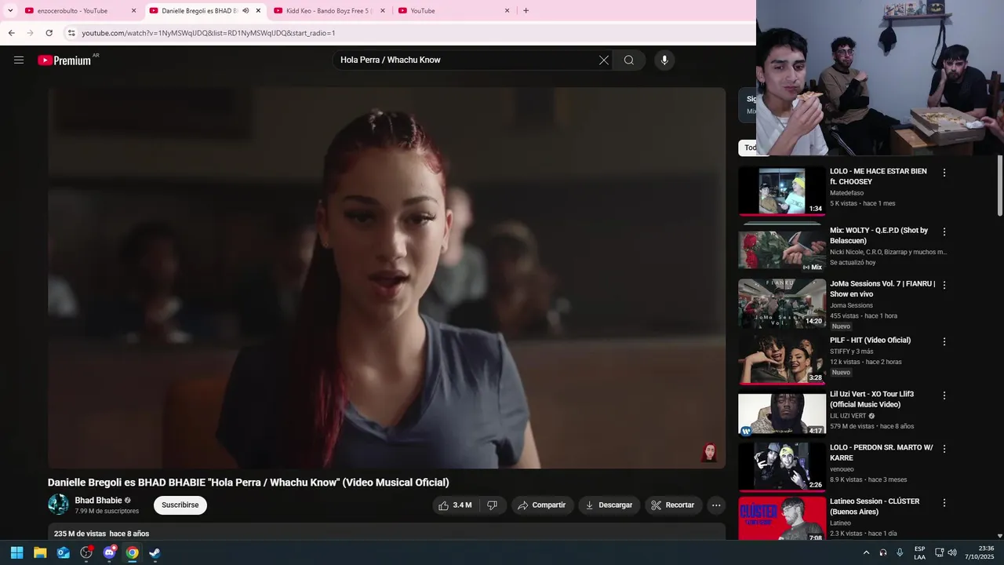This screenshot has height=565, width=1004.
Task: Open options for Latineo Session - CLÚSTER
Action: coord(944,503)
